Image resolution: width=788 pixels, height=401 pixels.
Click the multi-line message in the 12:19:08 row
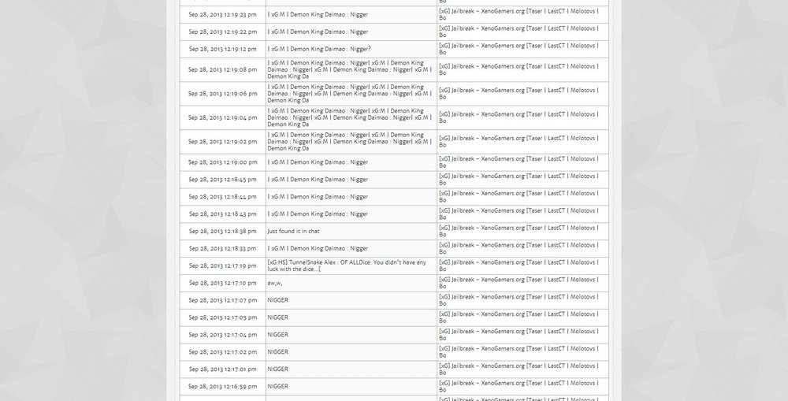[x=349, y=70]
